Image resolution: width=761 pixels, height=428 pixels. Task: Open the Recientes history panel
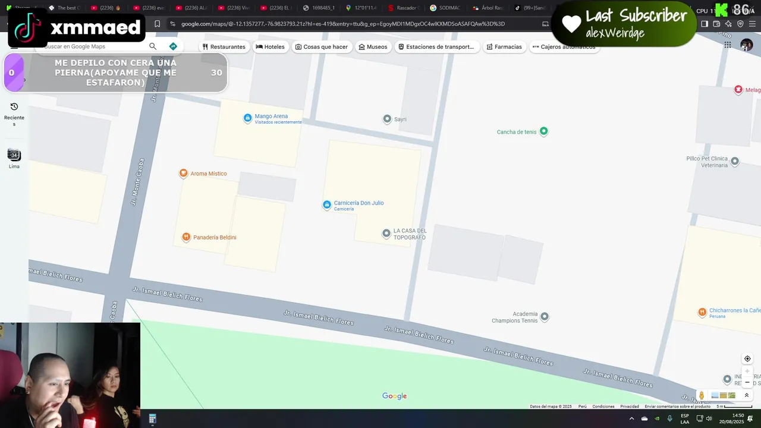click(14, 113)
